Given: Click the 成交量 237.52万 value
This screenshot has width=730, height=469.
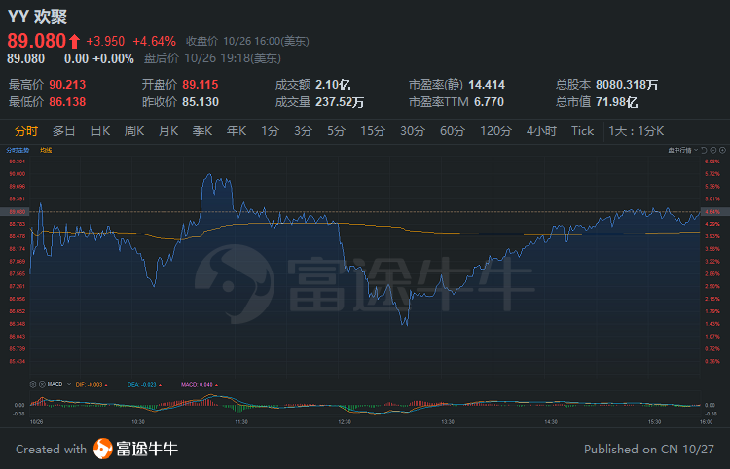Looking at the screenshot, I should tap(340, 102).
